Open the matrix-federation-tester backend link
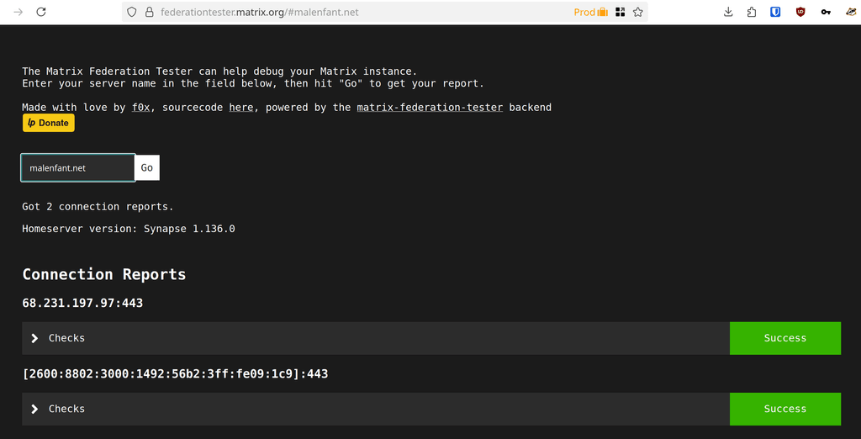Viewport: 861px width, 439px height. pos(430,108)
